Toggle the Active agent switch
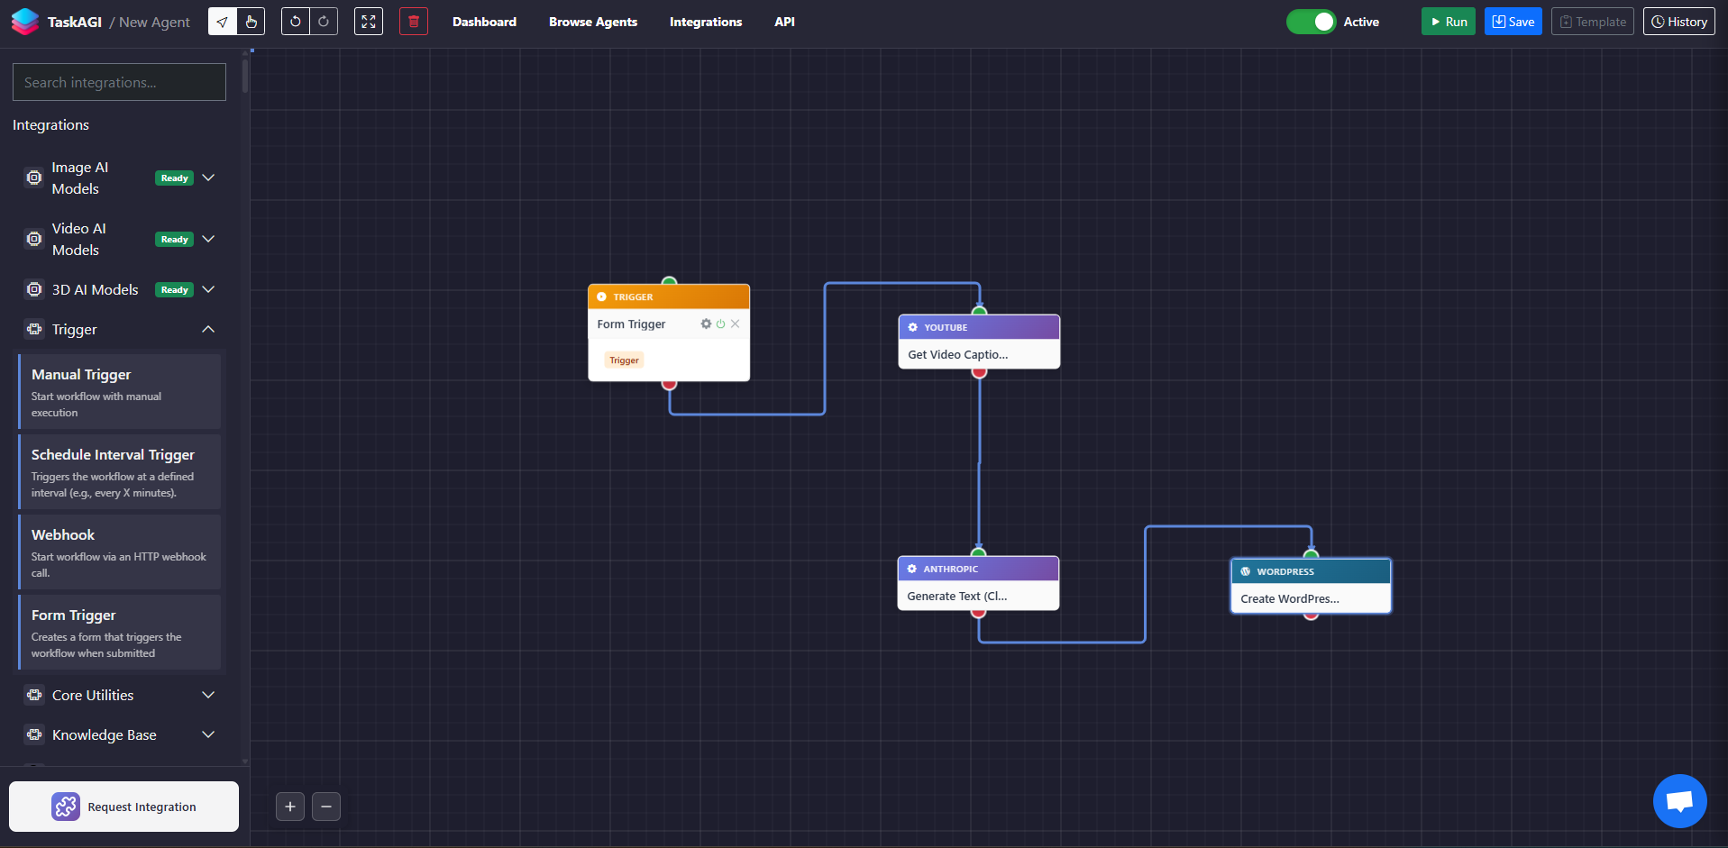 click(x=1311, y=22)
